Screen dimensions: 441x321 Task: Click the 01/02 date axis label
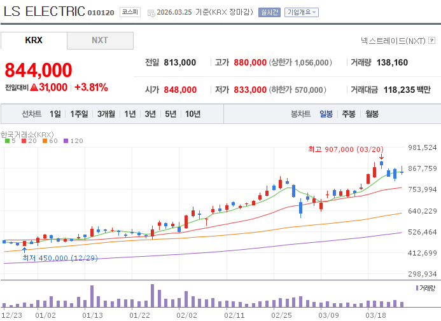45,315
